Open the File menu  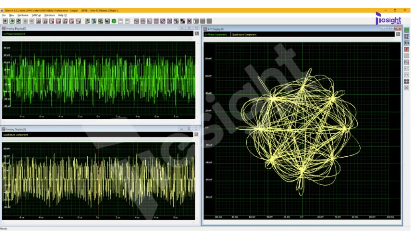[4, 15]
